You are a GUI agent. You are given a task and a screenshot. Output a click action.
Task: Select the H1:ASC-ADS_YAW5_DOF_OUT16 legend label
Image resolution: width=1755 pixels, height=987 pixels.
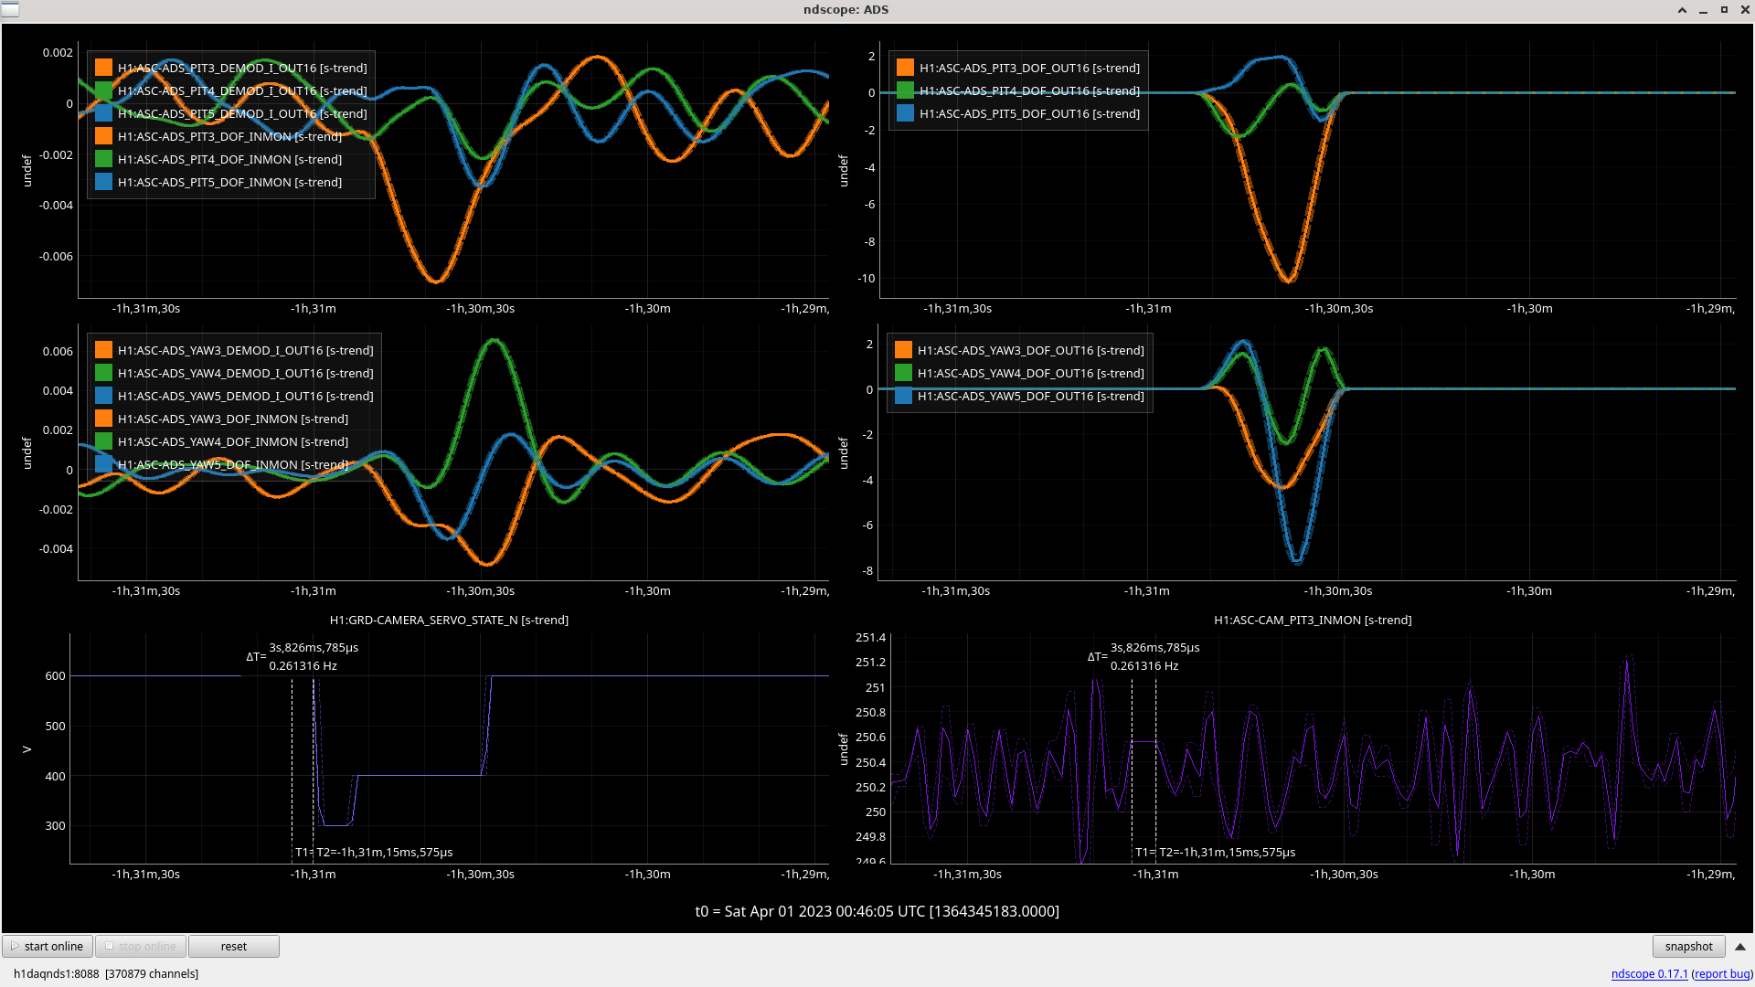pos(1030,396)
